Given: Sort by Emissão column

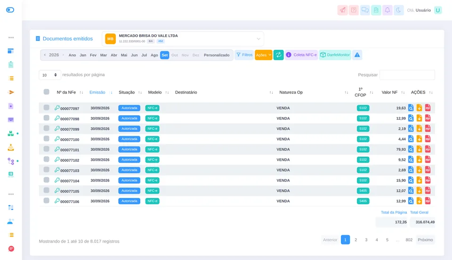Looking at the screenshot, I should [97, 92].
